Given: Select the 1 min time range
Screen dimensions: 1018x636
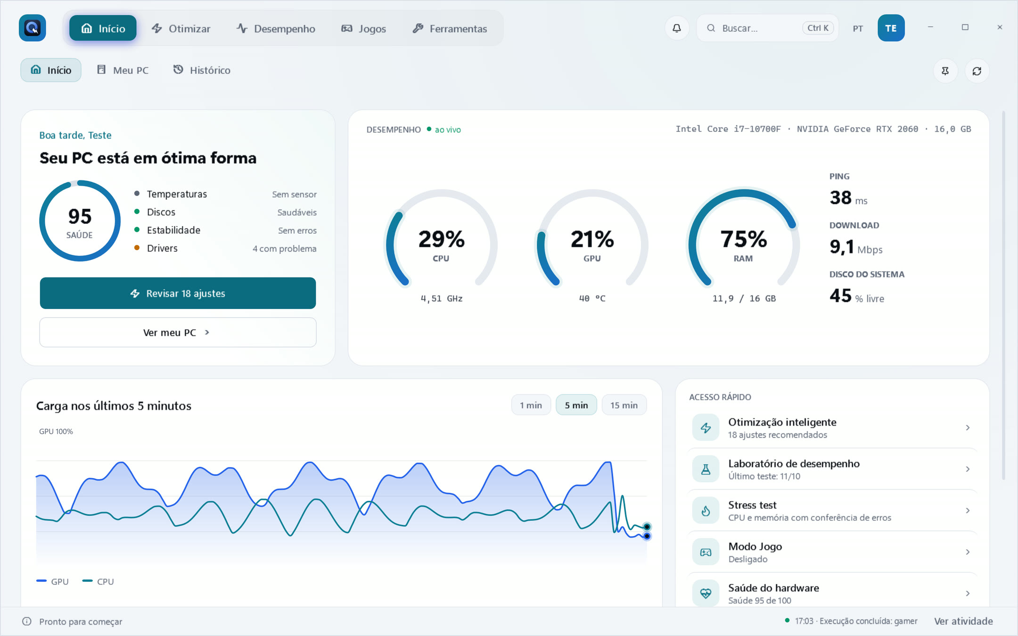Looking at the screenshot, I should point(531,405).
